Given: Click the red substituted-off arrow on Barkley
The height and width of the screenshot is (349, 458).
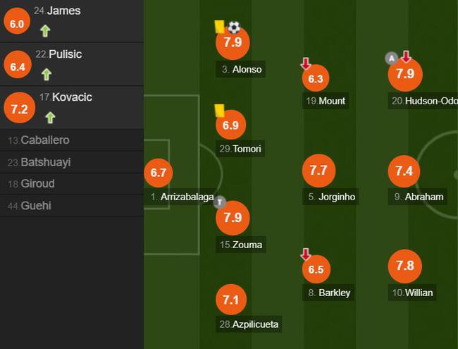Looking at the screenshot, I should [306, 255].
